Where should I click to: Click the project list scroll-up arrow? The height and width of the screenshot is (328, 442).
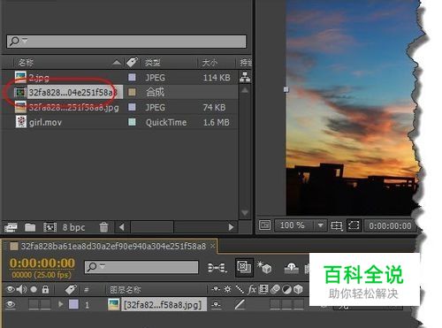pyautogui.click(x=245, y=90)
